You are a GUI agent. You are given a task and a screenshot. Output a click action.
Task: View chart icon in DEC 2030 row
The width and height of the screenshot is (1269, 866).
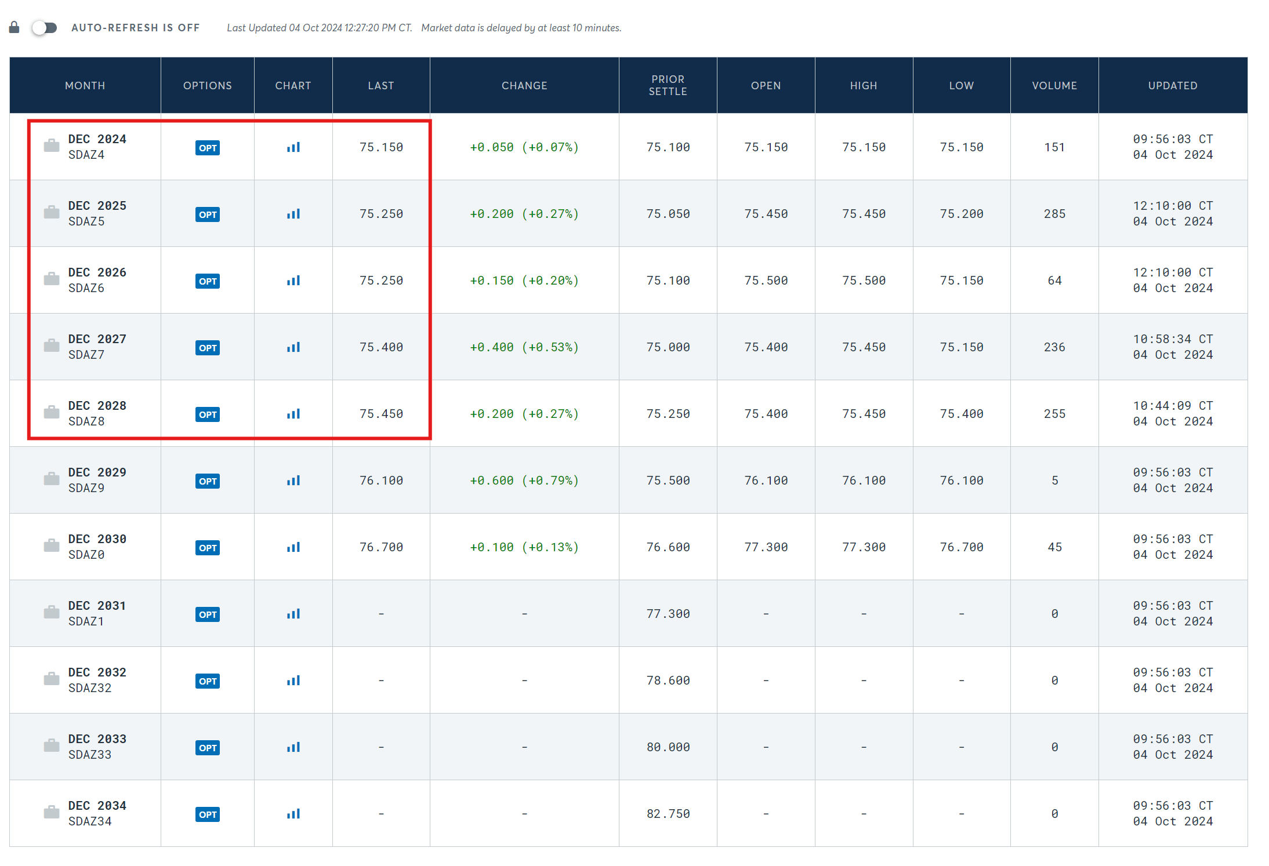pos(293,547)
